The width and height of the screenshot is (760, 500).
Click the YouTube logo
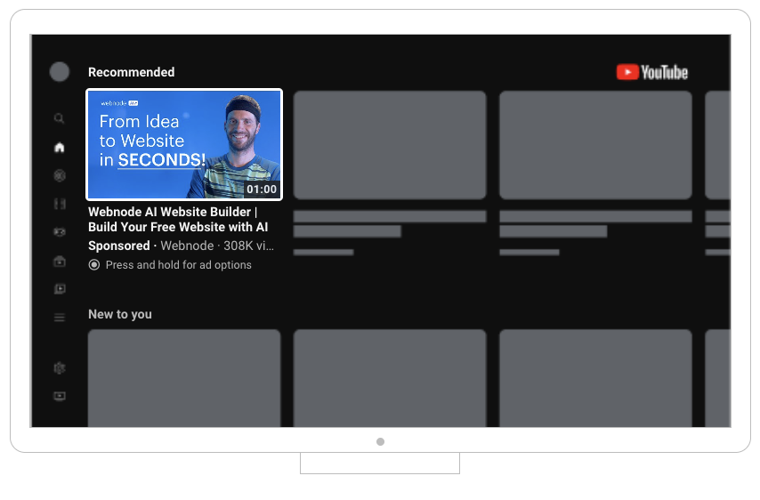652,72
